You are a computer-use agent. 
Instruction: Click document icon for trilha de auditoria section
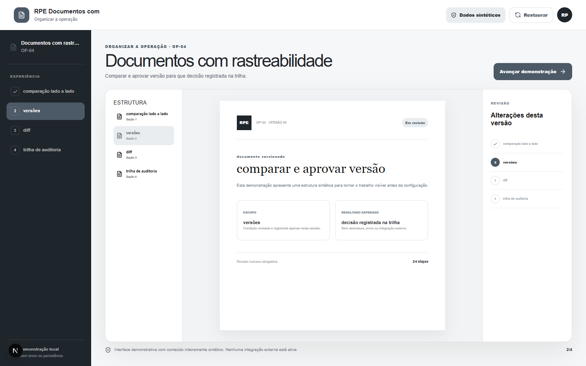[x=119, y=174]
